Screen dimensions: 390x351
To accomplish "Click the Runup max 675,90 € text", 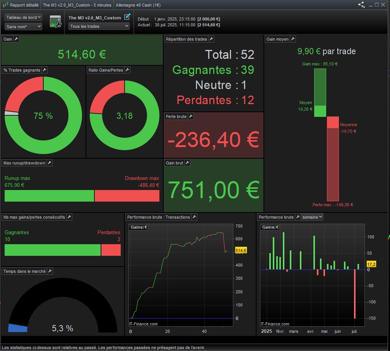I will (x=17, y=181).
